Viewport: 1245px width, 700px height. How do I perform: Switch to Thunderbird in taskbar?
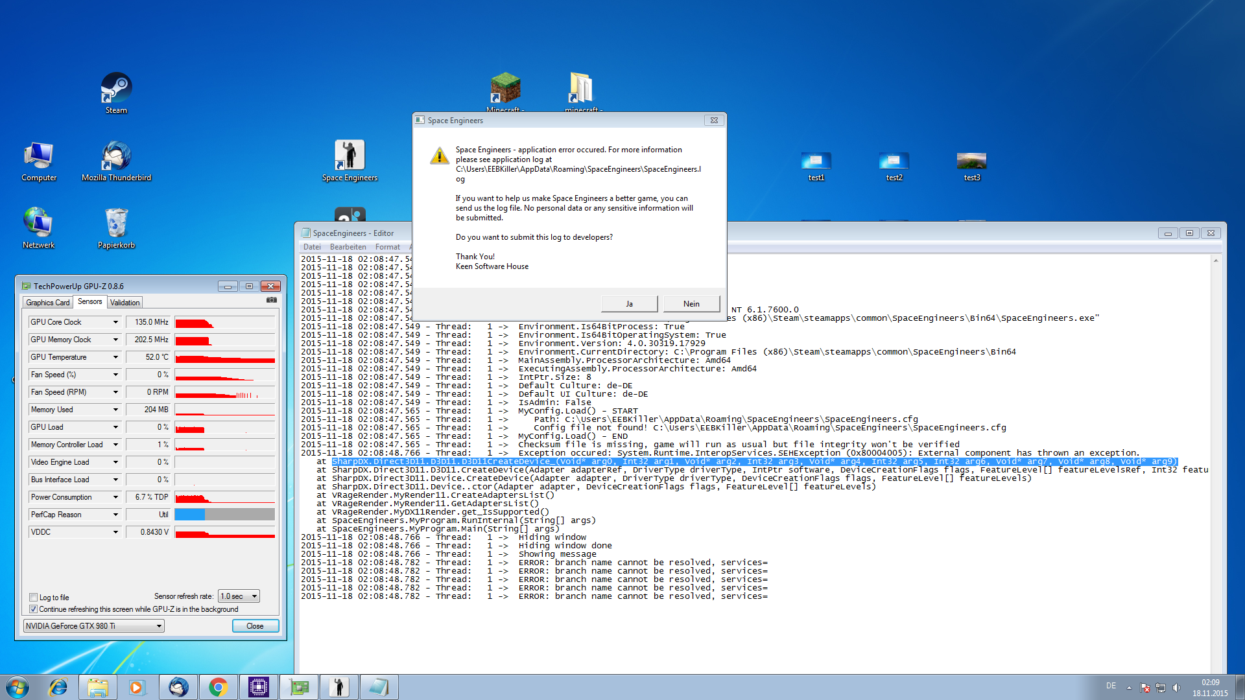(178, 687)
